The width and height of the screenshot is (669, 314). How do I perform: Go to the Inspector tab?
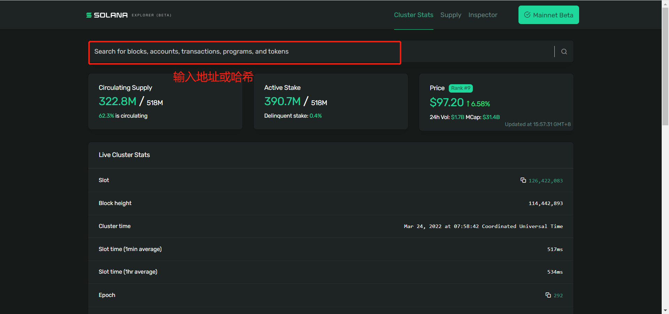tap(483, 15)
